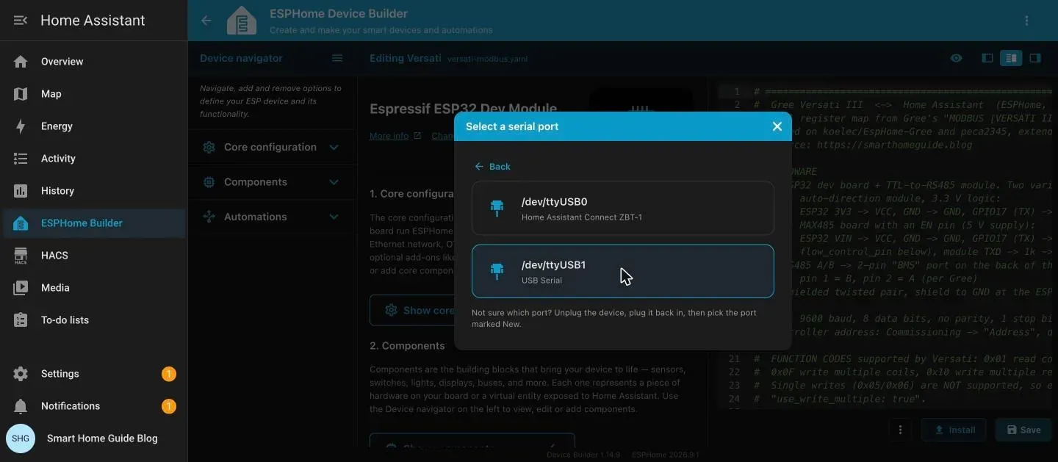The width and height of the screenshot is (1058, 462).
Task: Open Home Assistant Settings
Action: (94, 374)
